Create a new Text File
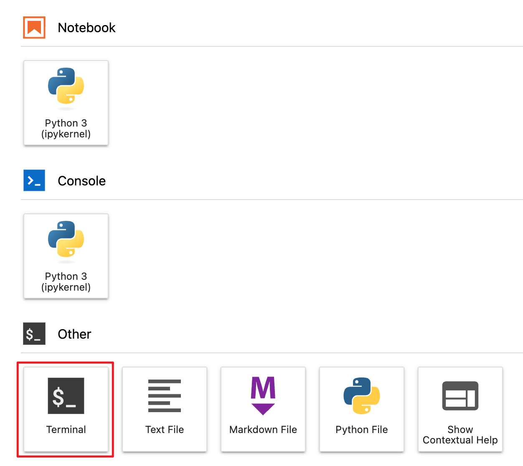Viewport: 523px width, 466px height. [x=165, y=409]
